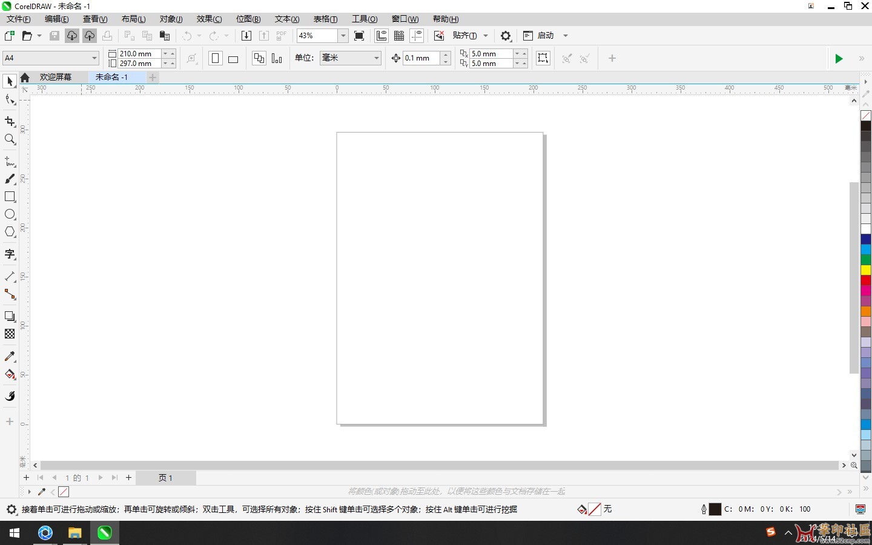Select the Pick tool in the toolbox
This screenshot has width=872, height=545.
[x=10, y=81]
